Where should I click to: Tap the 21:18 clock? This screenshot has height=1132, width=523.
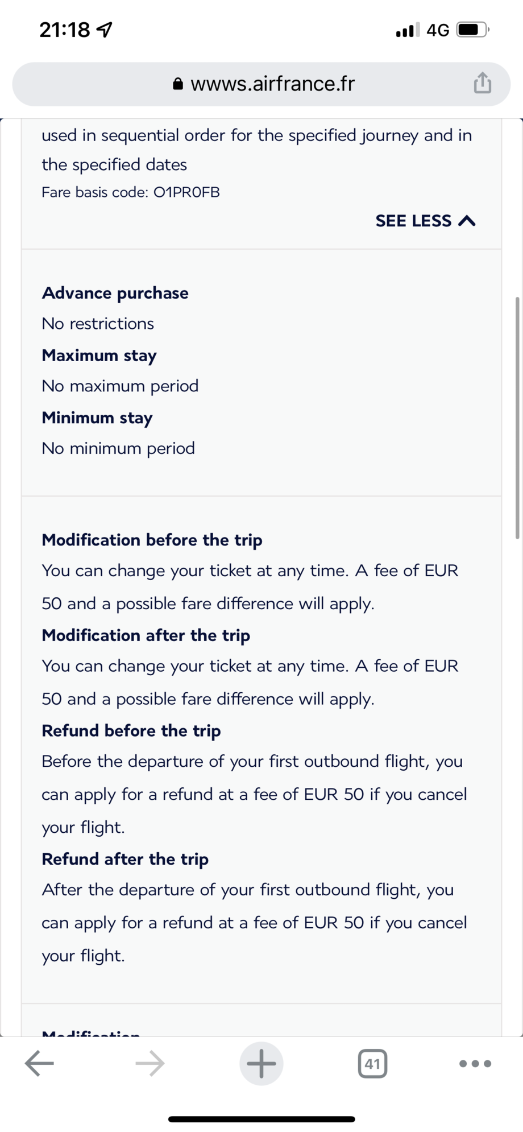point(64,30)
